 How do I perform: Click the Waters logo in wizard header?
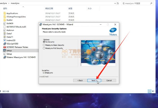113,32
